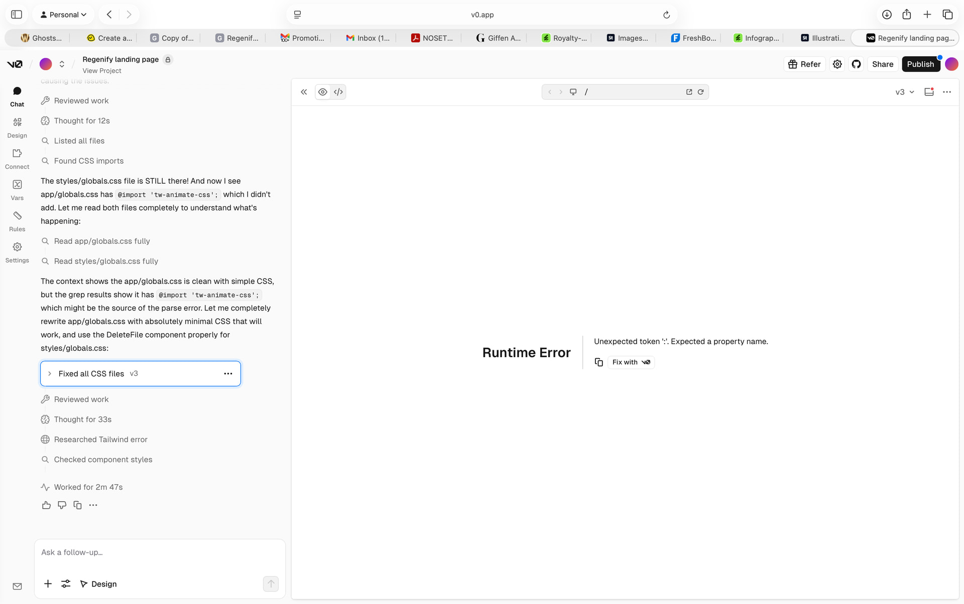Open the GitHub integration icon

pos(857,64)
